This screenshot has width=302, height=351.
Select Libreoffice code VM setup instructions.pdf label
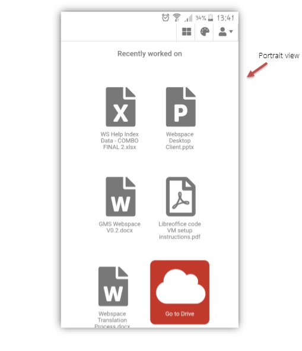pos(180,230)
